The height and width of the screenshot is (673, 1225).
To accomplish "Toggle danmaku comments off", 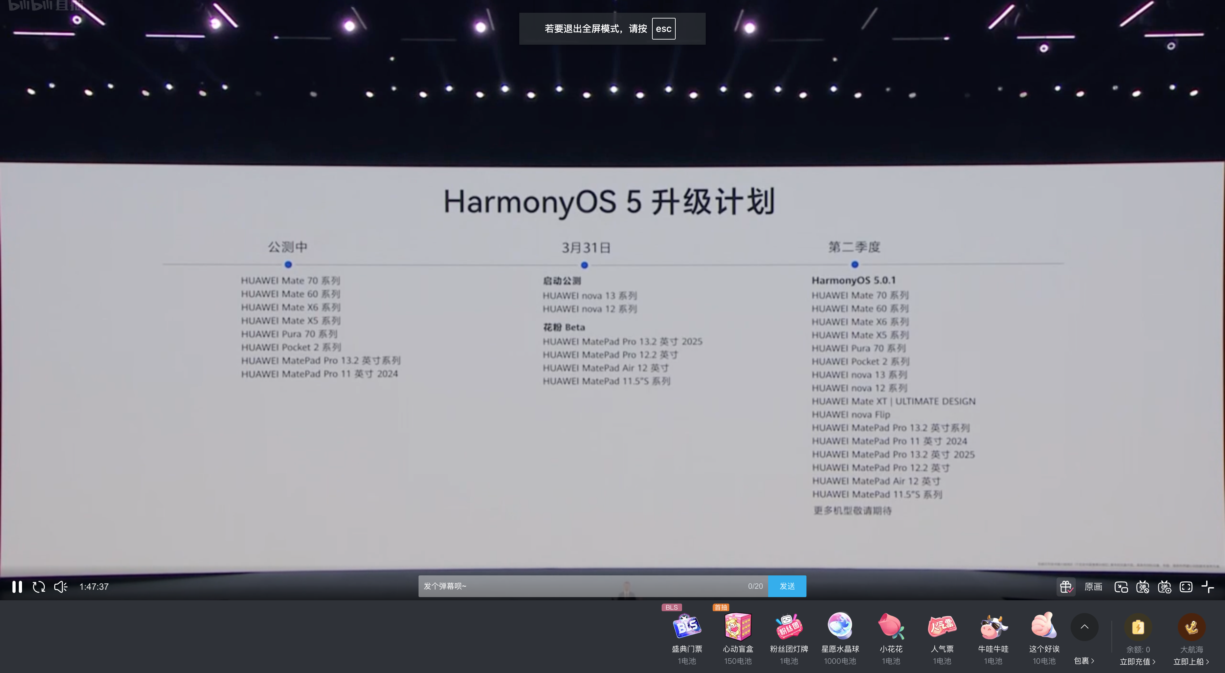I will [x=1143, y=587].
